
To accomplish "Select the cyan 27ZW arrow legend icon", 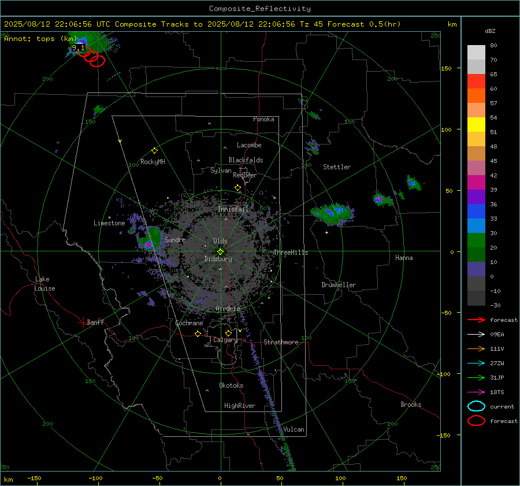I will tap(476, 363).
